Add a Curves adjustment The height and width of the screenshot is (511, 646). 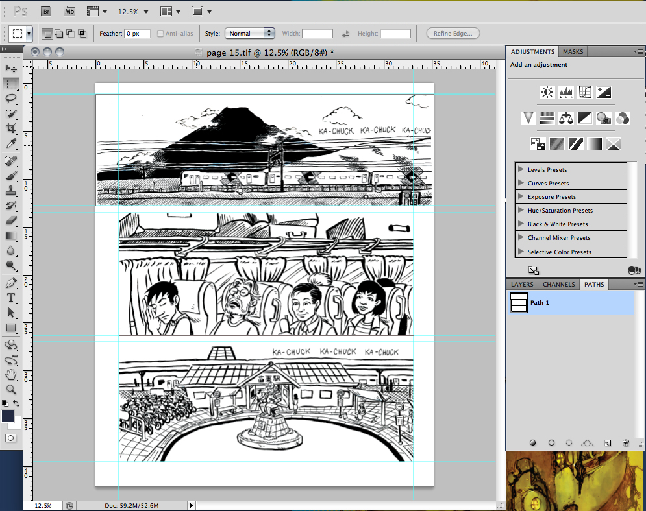click(x=585, y=91)
